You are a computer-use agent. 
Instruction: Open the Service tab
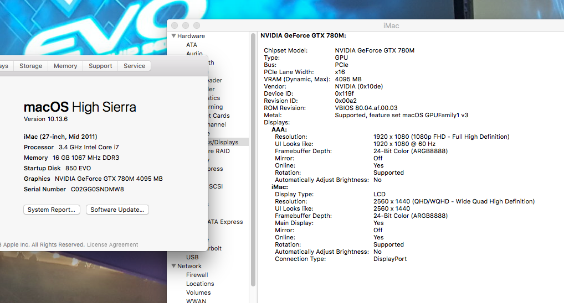click(134, 66)
